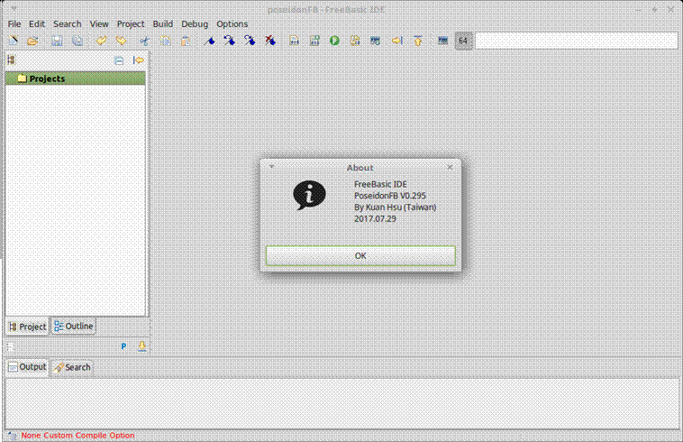Screen dimensions: 683x442
Task: Open the About dialog window menu arrow
Action: click(x=271, y=167)
